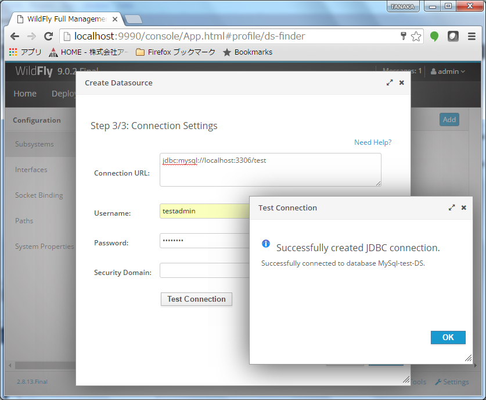Open the HOME bookmark with red logo
Viewport: 486px width, 400px height.
point(88,52)
